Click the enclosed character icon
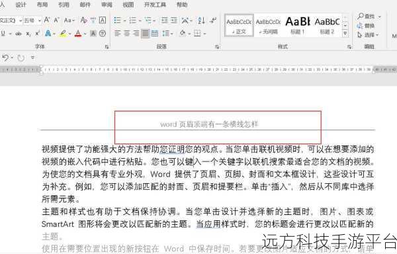This screenshot has height=254, width=397. click(x=103, y=33)
